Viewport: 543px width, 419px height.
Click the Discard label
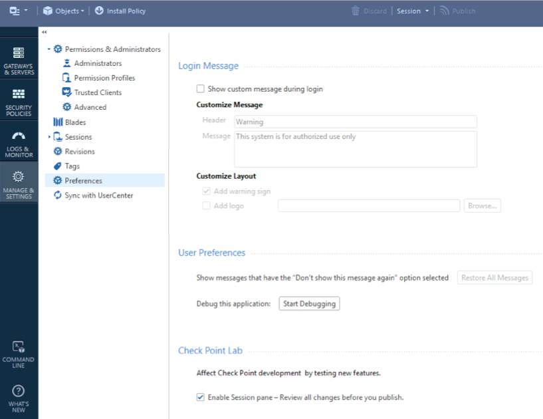(x=375, y=11)
